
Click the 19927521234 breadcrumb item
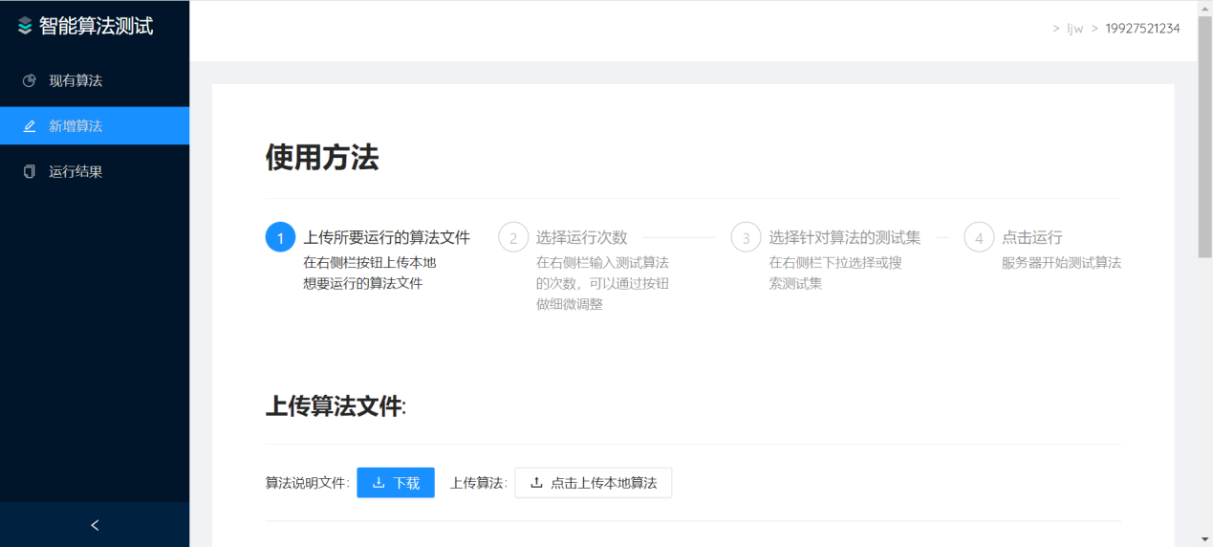tap(1142, 29)
